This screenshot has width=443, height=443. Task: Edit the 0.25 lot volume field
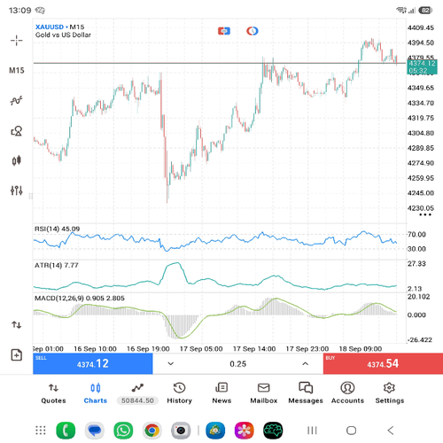point(238,364)
